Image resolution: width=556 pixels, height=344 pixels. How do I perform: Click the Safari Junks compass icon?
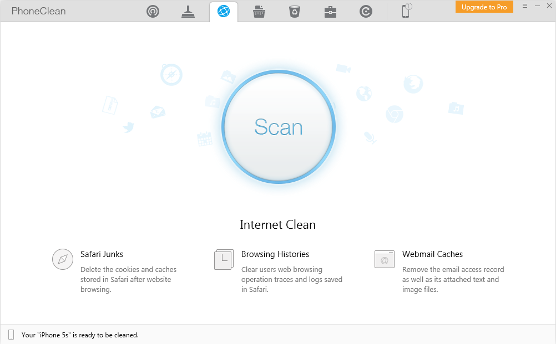pos(63,259)
